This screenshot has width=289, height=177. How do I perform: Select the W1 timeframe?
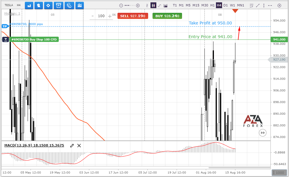(x=232, y=5)
